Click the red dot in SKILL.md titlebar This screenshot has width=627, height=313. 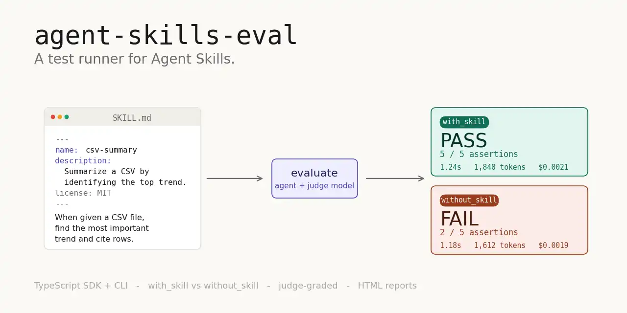click(53, 117)
